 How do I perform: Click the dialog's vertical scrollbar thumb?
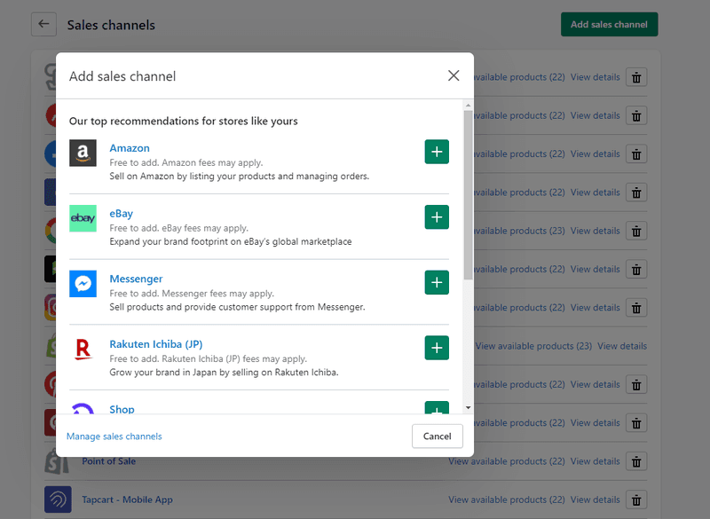tap(469, 194)
